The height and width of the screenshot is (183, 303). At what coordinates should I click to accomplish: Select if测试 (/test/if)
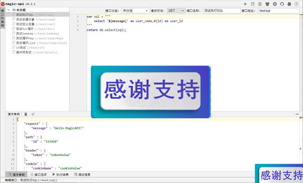(37, 47)
